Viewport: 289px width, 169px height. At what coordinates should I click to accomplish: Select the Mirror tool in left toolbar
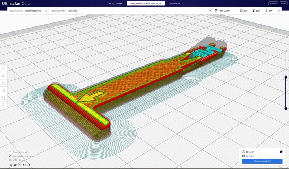click(x=4, y=90)
